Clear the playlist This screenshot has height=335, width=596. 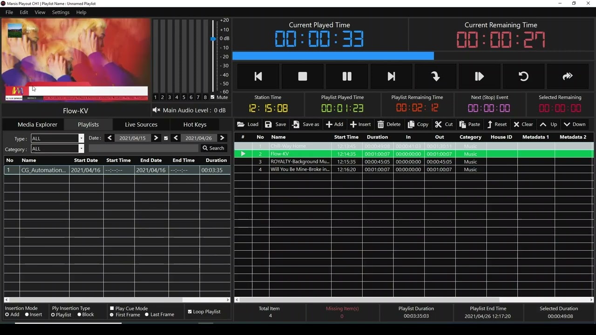click(x=523, y=124)
